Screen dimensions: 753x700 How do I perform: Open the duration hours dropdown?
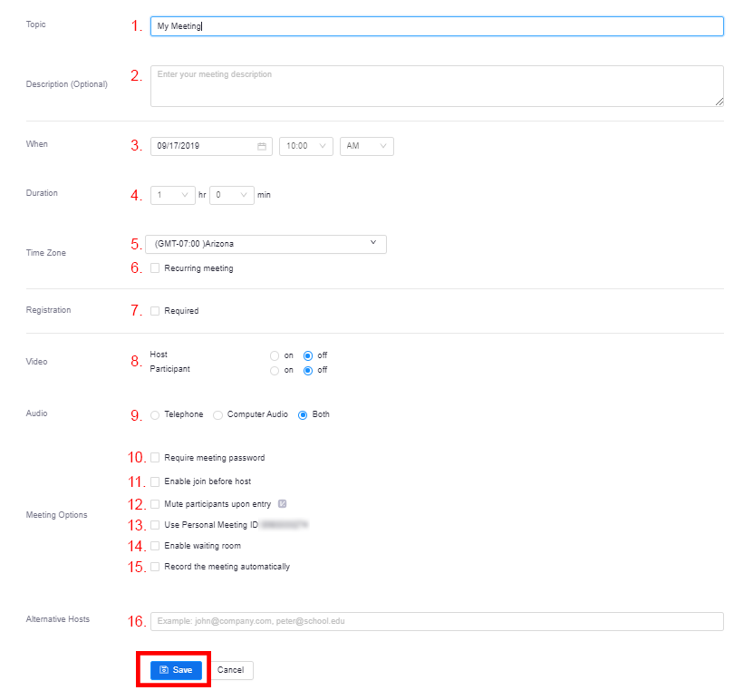pos(172,194)
